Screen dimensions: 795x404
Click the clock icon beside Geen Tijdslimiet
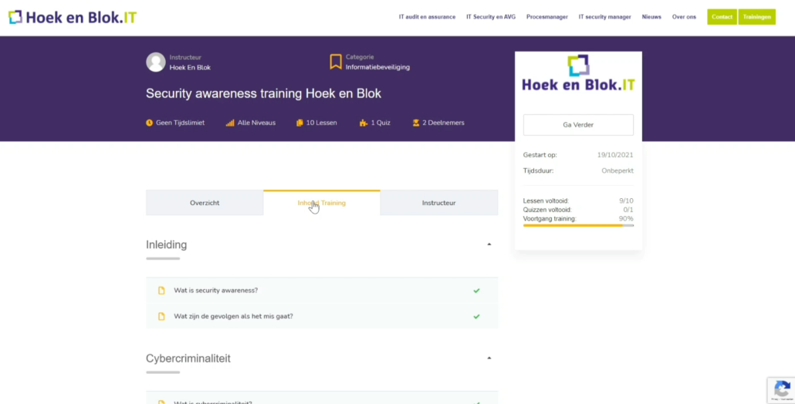click(x=149, y=123)
